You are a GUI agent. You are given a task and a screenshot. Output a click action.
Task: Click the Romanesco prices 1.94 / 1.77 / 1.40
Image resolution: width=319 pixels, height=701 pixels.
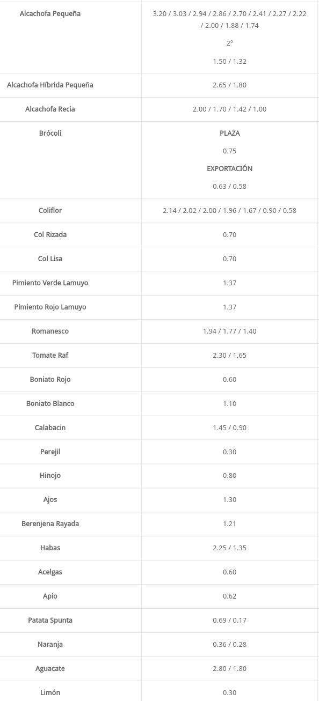(229, 331)
